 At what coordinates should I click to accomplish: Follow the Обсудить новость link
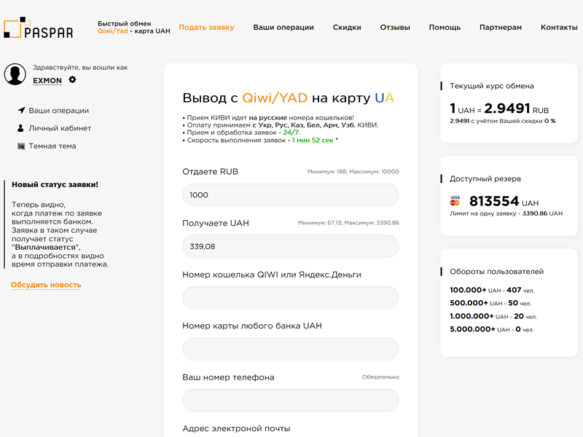click(46, 285)
